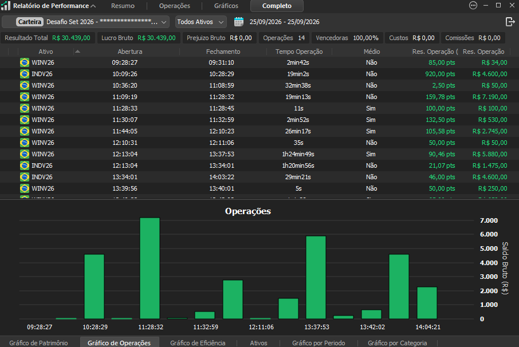This screenshot has width=519, height=347.
Task: Show the Gráfico de Patrimônio tab
Action: pos(38,342)
